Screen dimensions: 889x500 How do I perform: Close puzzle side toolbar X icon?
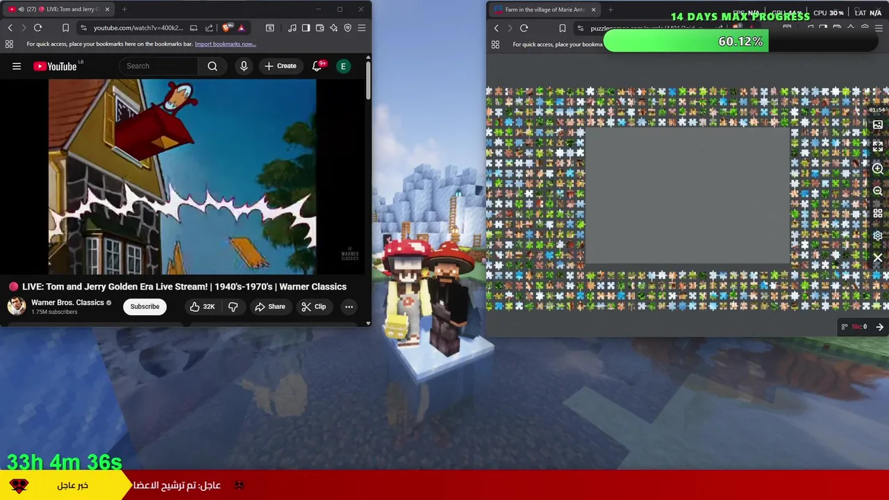point(878,258)
